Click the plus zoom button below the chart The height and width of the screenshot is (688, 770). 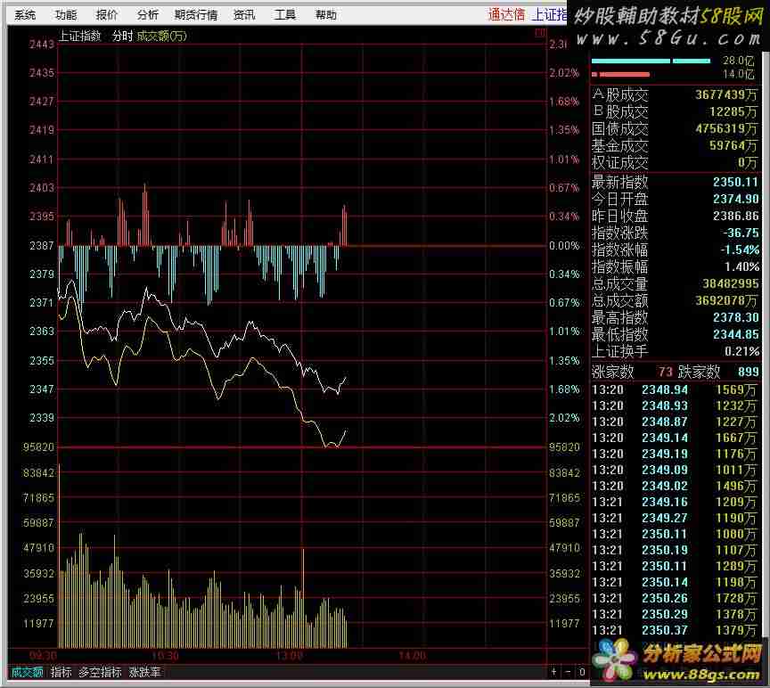[554, 671]
